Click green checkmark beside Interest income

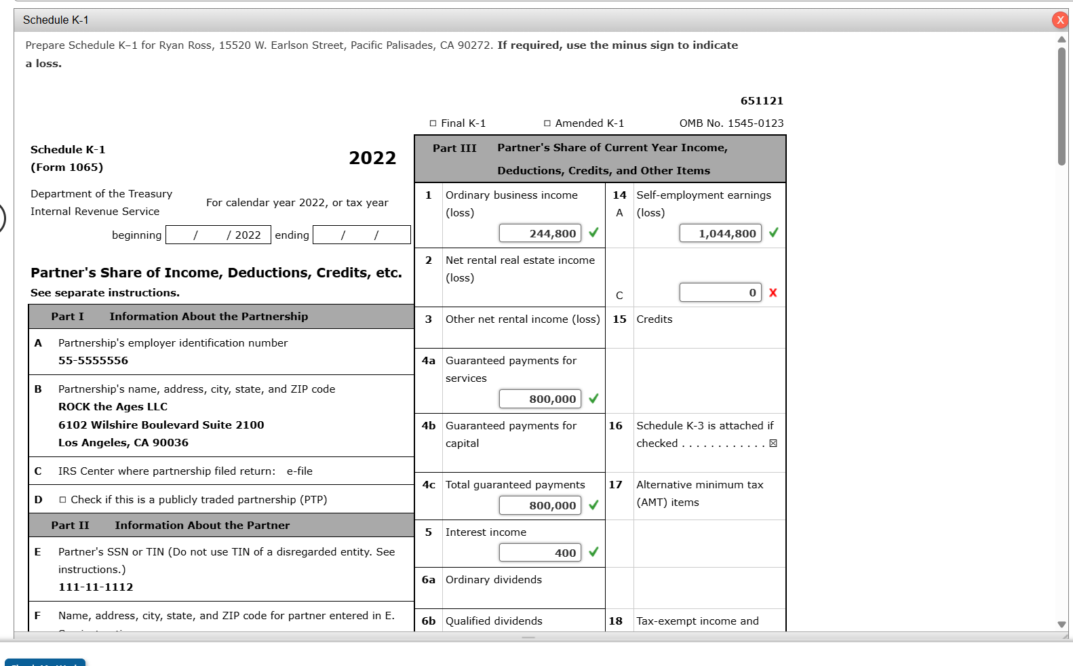click(593, 552)
